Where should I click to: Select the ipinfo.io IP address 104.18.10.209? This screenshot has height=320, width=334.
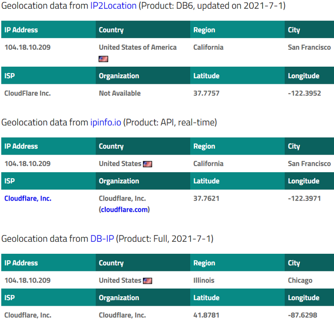pyautogui.click(x=27, y=164)
